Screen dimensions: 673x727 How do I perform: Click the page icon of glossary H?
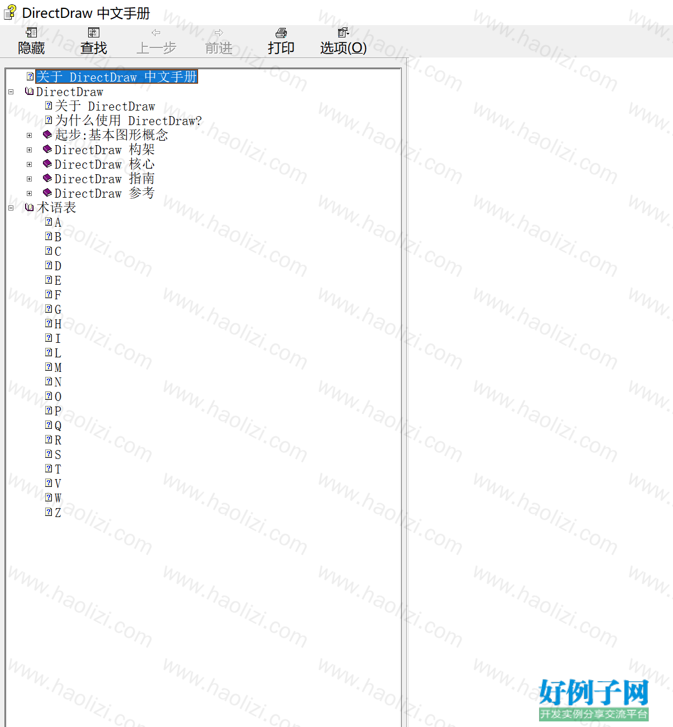click(x=49, y=323)
